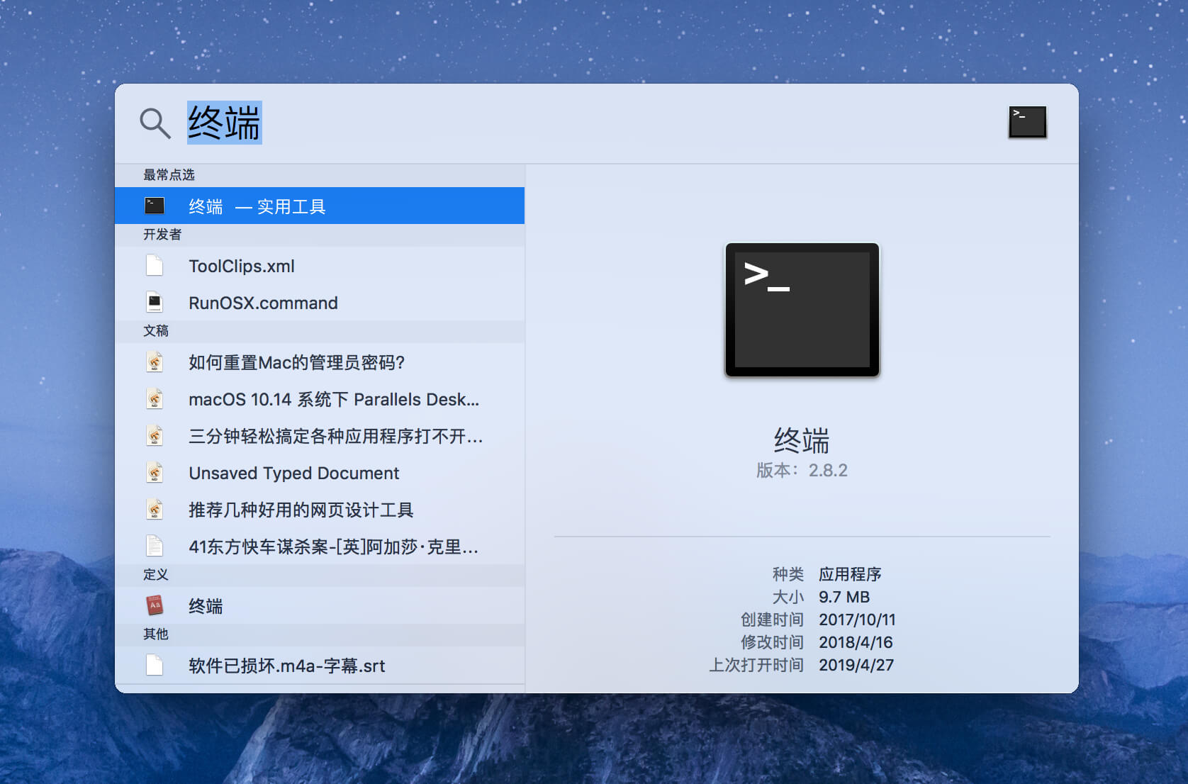
Task: Click the creation date 2017/10/11
Action: [x=857, y=620]
